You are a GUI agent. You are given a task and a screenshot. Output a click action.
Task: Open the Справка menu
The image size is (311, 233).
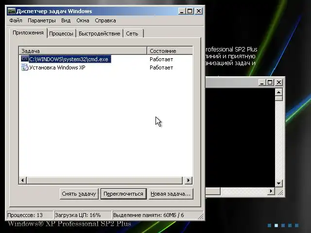click(x=105, y=20)
